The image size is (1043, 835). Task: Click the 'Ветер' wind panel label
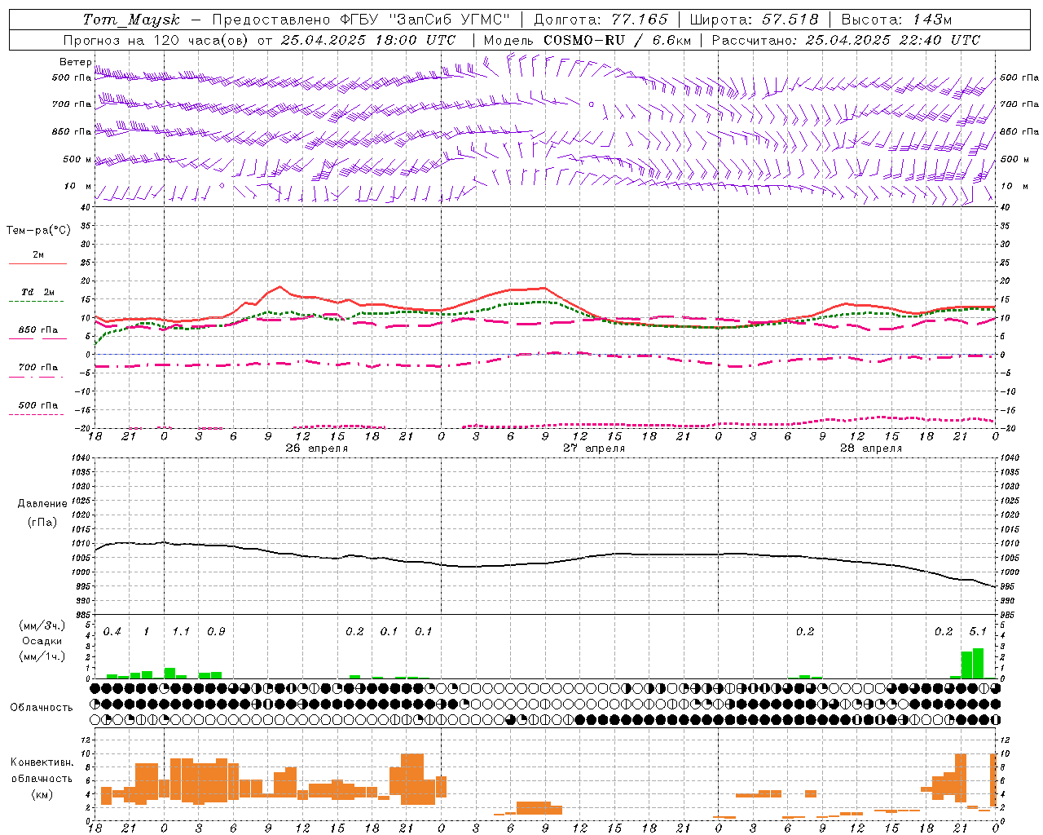pos(76,62)
